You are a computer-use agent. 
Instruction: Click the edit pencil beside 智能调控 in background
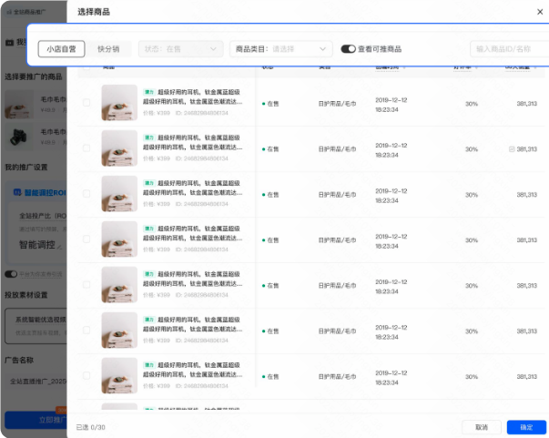click(59, 247)
